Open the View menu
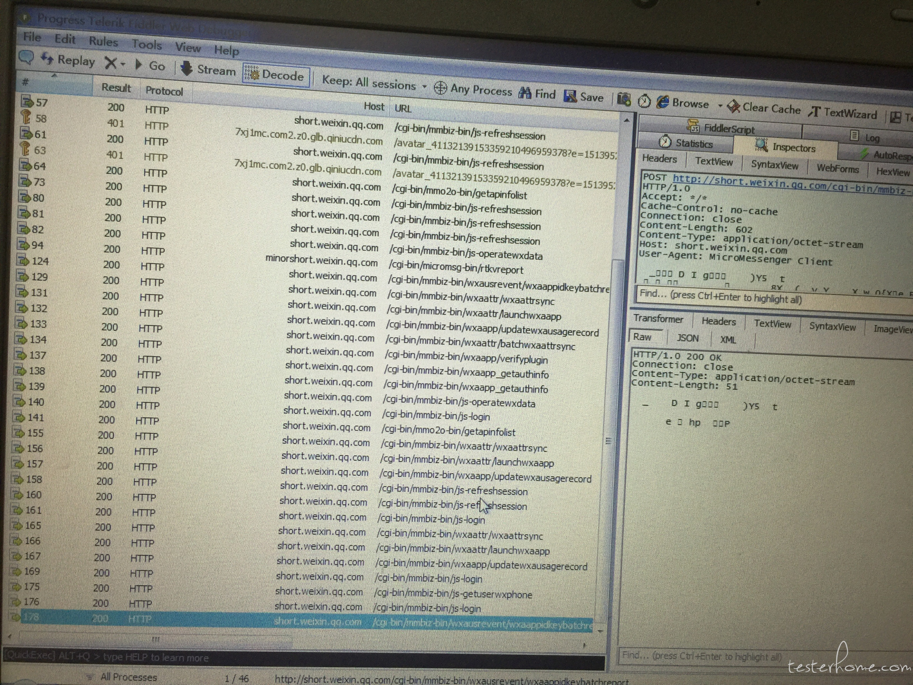The image size is (913, 685). tap(188, 47)
